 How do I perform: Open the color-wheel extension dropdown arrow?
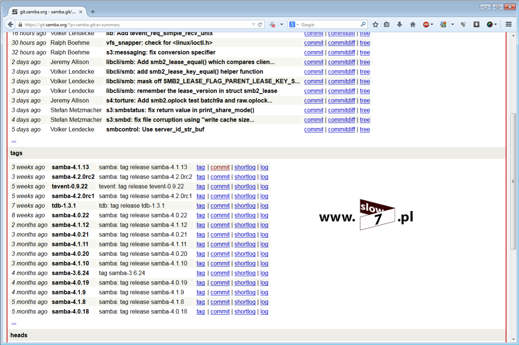point(495,24)
